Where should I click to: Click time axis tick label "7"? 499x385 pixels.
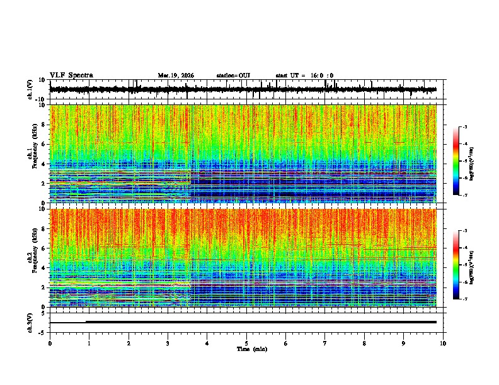pyautogui.click(x=325, y=343)
